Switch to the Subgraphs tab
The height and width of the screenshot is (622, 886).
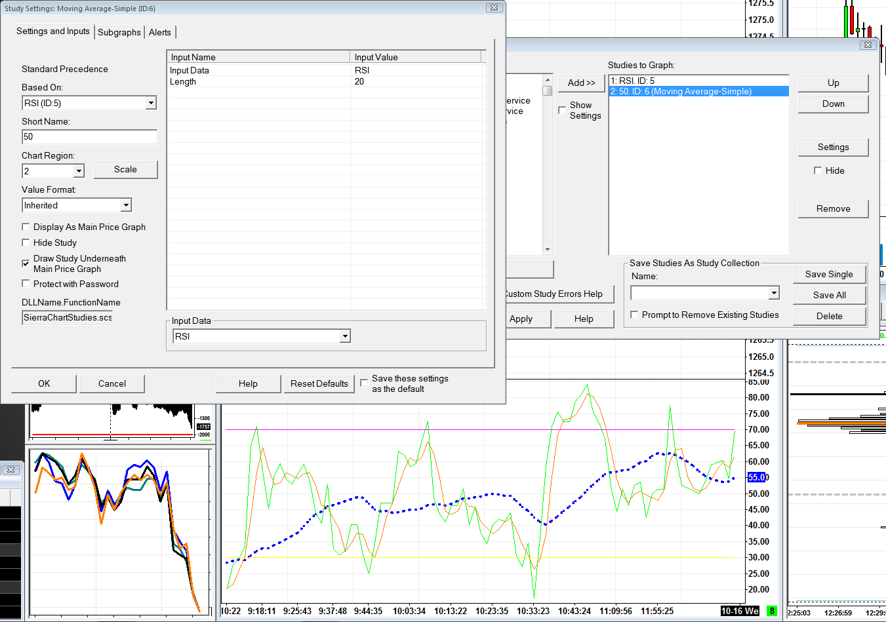pos(119,32)
